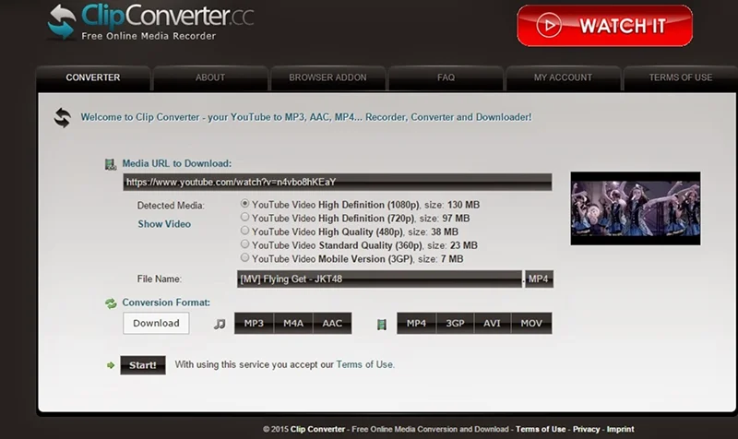The height and width of the screenshot is (439, 738).
Task: Click the ClipConverter logo arrows icon
Action: pyautogui.click(x=62, y=21)
